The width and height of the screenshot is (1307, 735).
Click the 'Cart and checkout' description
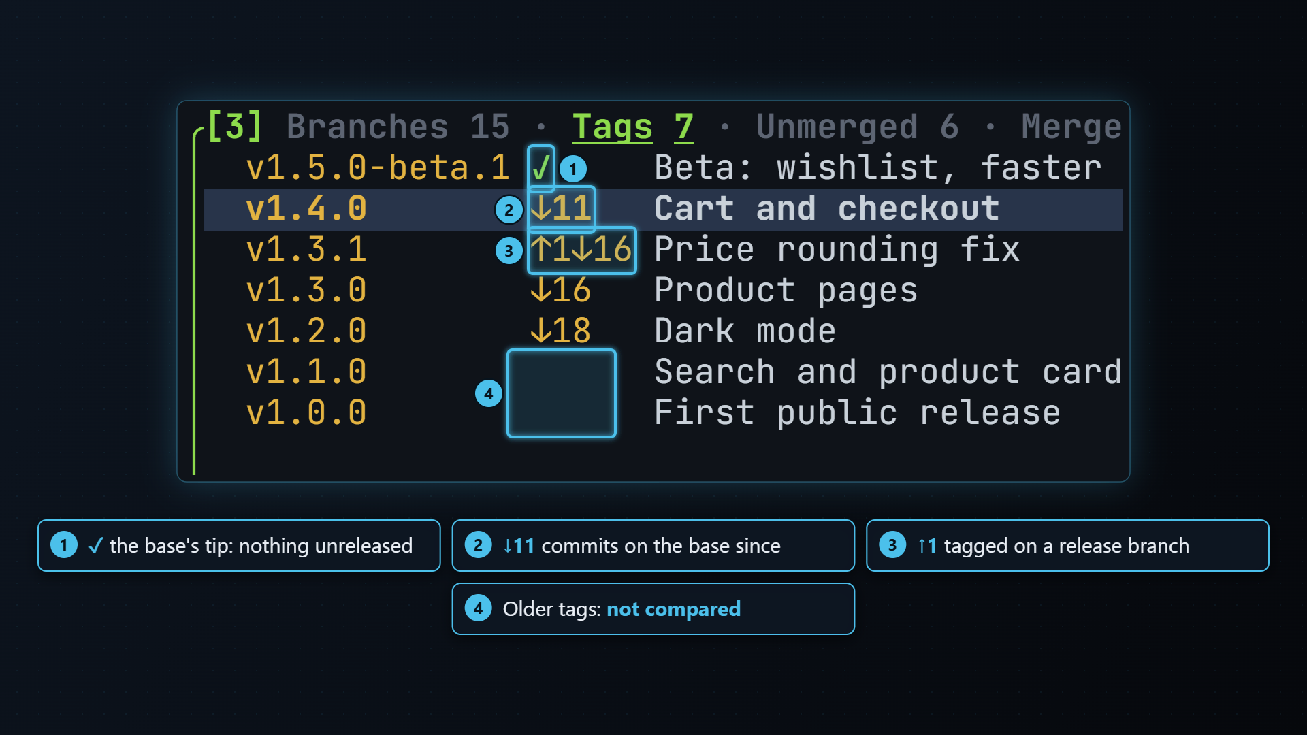click(x=827, y=209)
